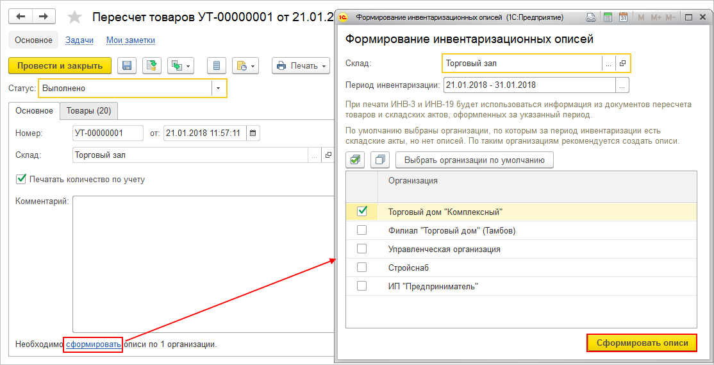The height and width of the screenshot is (365, 714).
Task: Open the Задачи link
Action: (x=79, y=40)
